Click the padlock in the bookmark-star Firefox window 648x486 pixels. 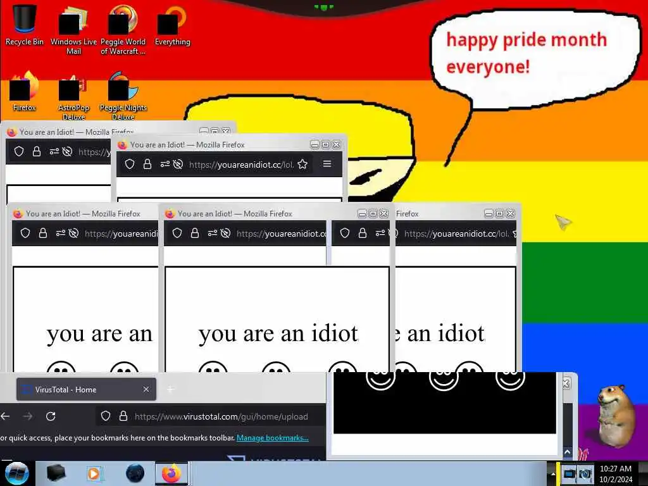pos(147,165)
